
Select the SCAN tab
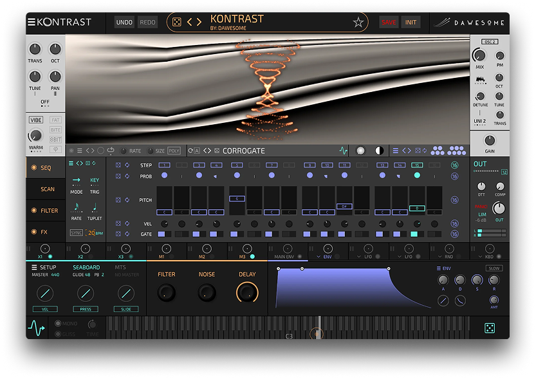(x=48, y=189)
